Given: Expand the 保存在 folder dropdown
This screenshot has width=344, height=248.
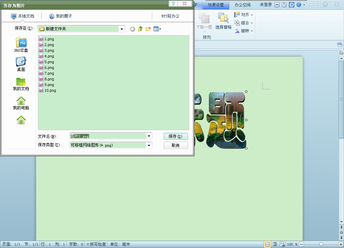Looking at the screenshot, I should pos(122,29).
